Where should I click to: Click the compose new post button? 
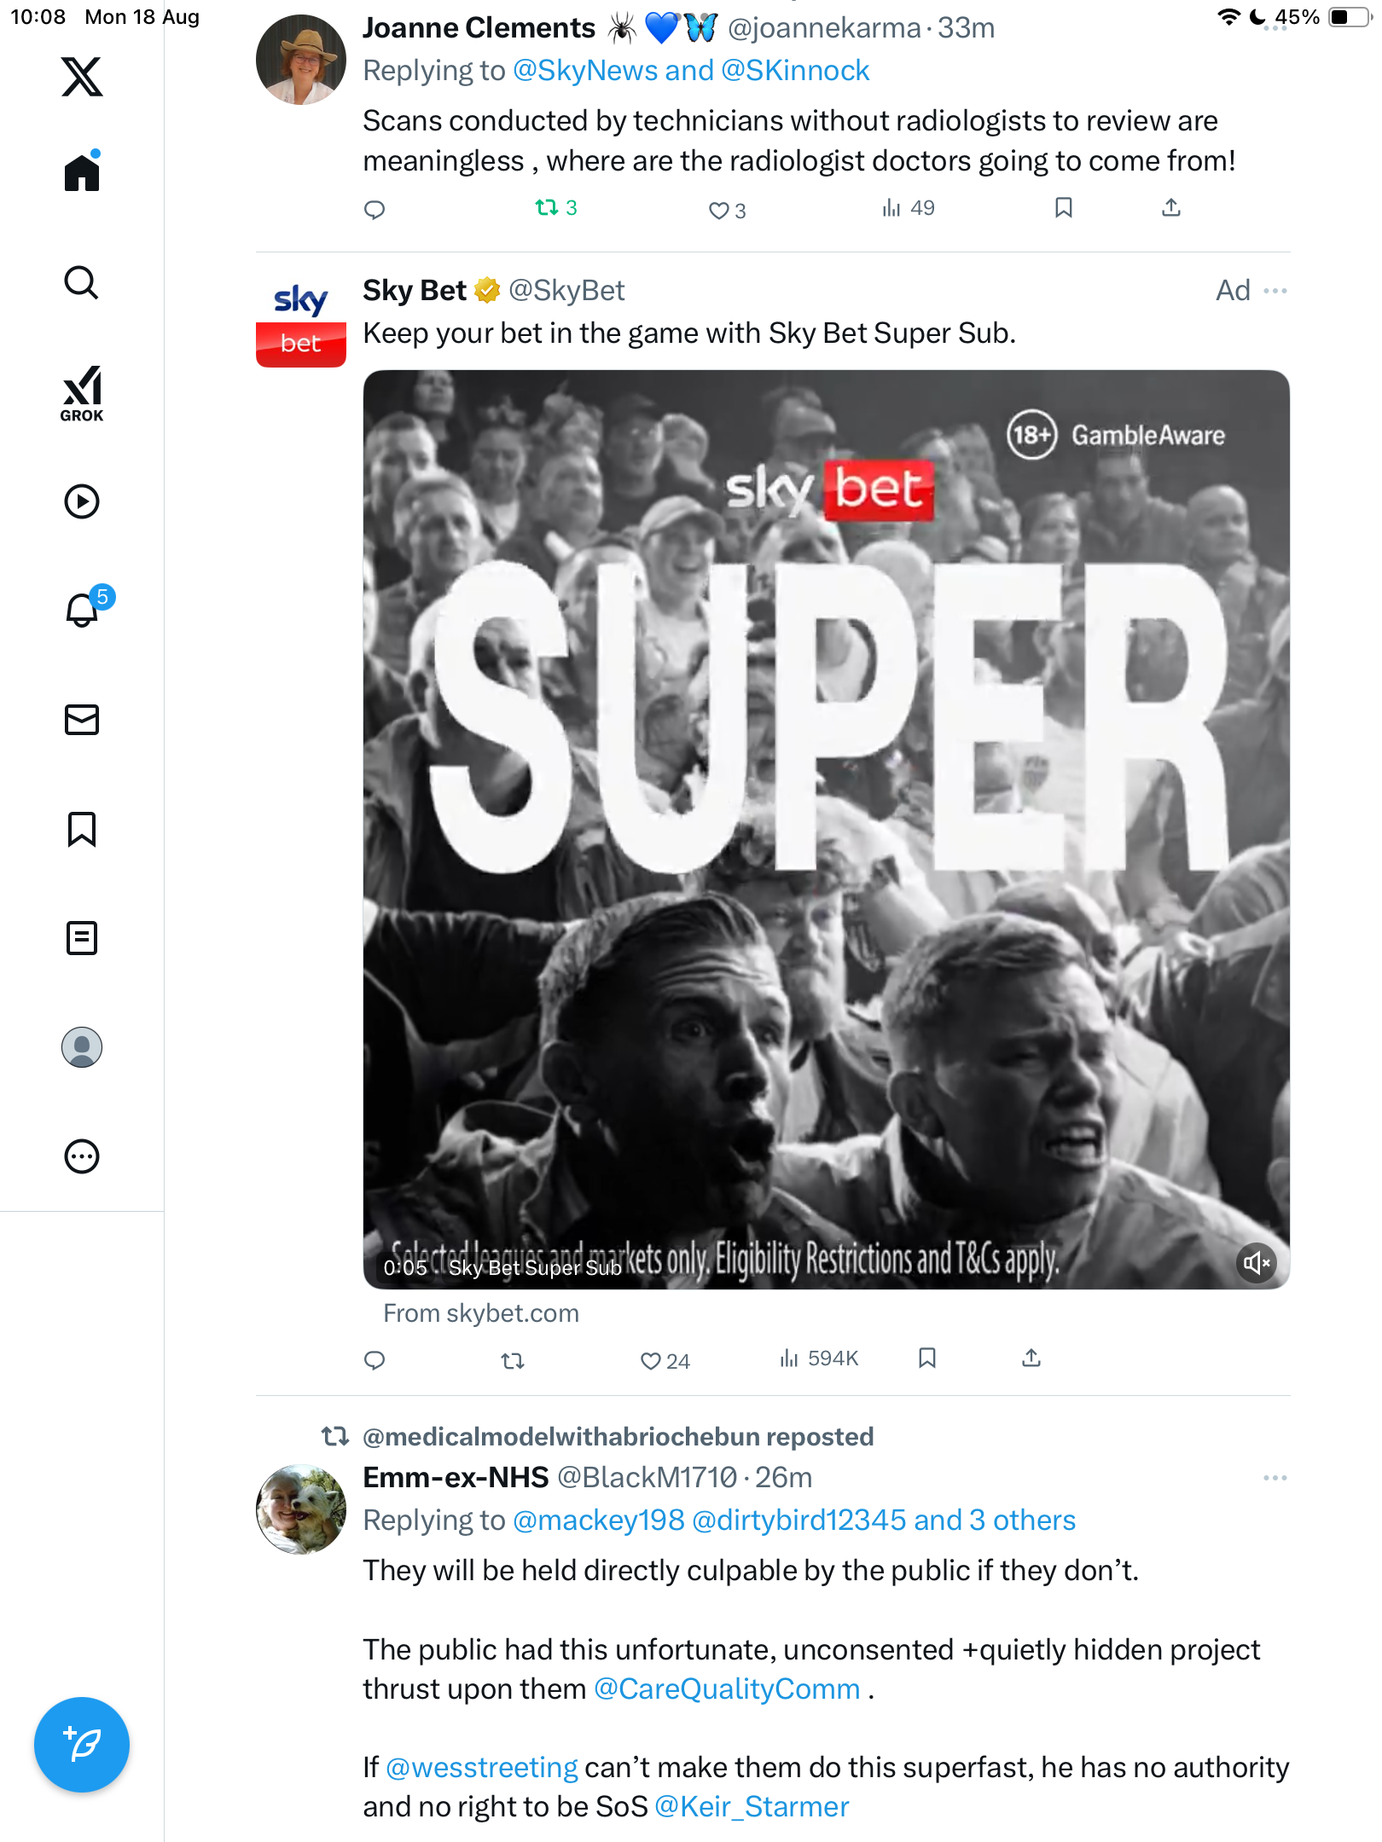pyautogui.click(x=82, y=1745)
